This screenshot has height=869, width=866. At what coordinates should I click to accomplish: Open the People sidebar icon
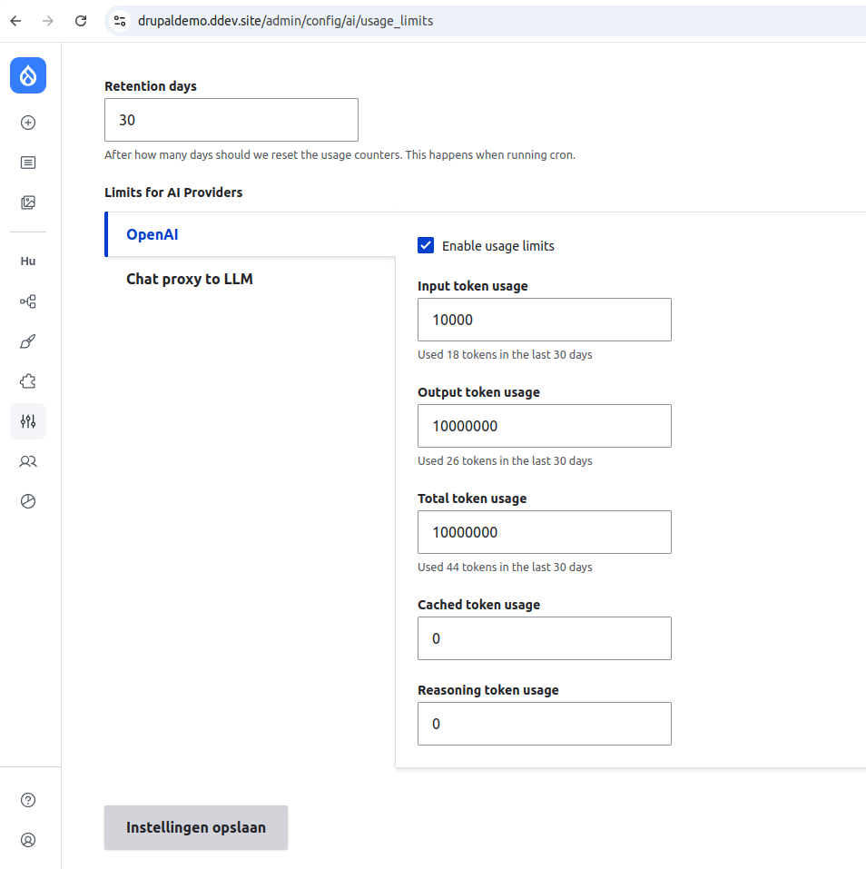(x=28, y=461)
